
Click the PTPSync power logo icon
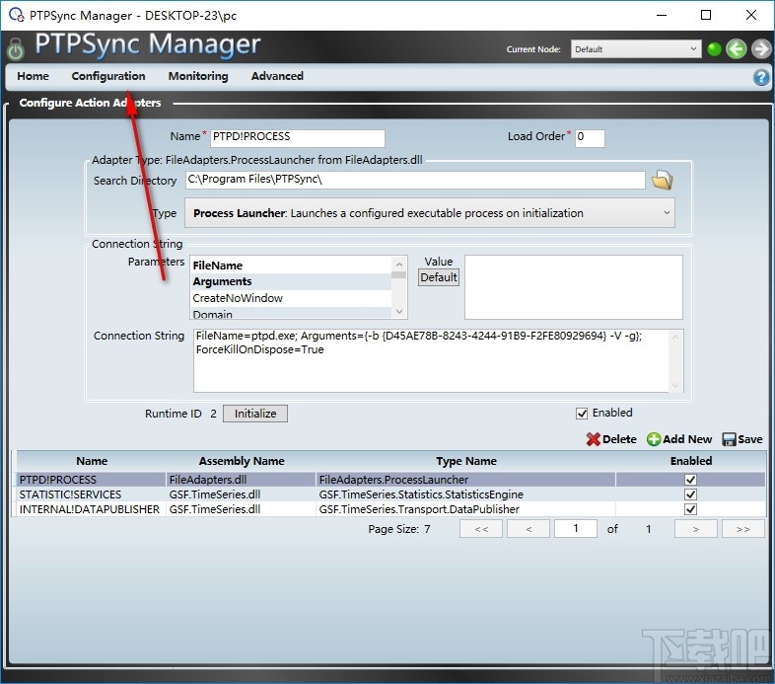click(16, 49)
